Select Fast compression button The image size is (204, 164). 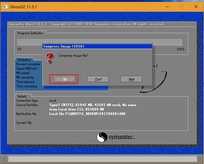tap(98, 79)
